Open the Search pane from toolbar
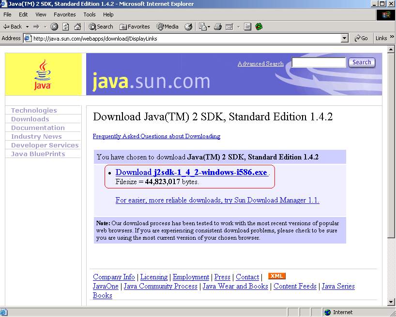 101,27
